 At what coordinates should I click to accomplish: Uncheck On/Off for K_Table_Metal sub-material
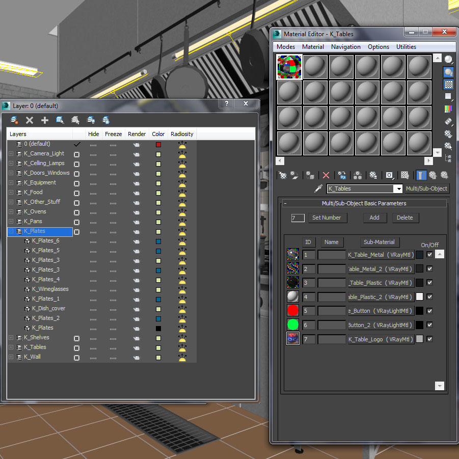point(429,254)
